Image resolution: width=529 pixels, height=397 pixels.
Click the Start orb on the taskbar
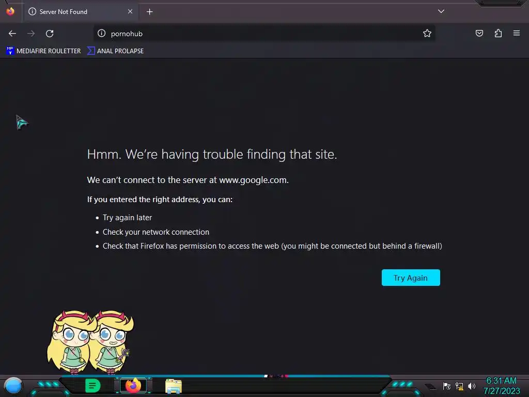click(x=13, y=386)
